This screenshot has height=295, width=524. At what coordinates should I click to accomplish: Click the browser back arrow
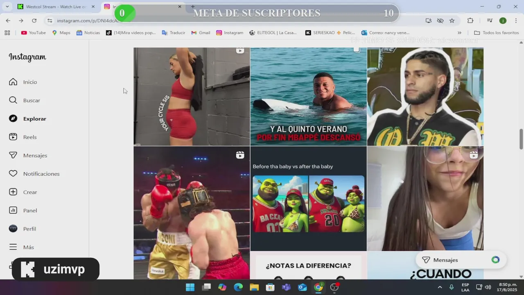coord(8,20)
